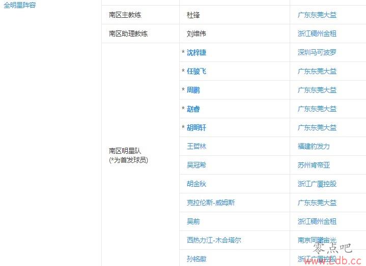The image size is (366, 266).
Task: Select the 南区助理教练 cell text
Action: (128, 34)
